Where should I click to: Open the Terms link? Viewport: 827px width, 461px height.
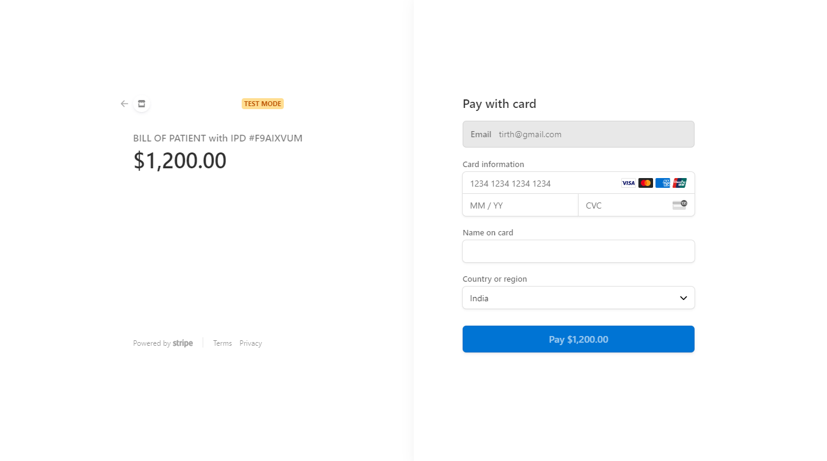(222, 343)
